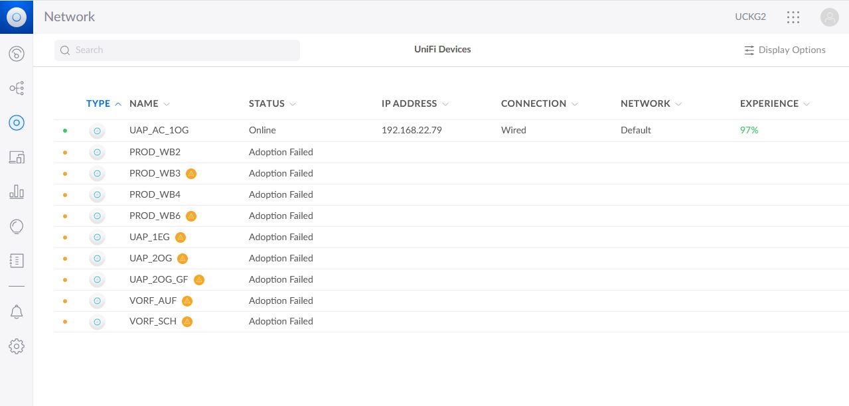The width and height of the screenshot is (849, 406).
Task: Select the PROD_WB4 device name
Action: 155,194
